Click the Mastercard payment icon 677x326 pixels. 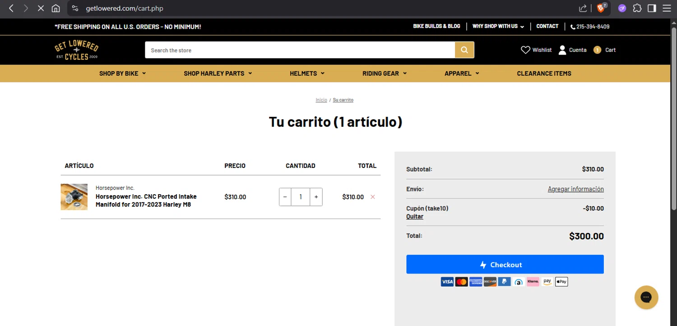461,282
